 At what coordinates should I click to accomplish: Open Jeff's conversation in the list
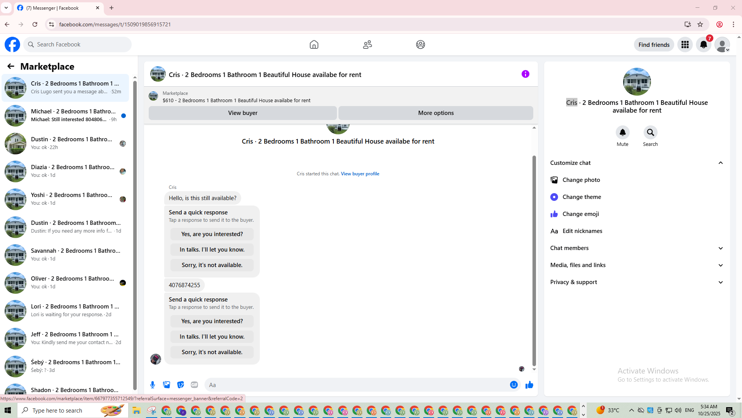65,339
